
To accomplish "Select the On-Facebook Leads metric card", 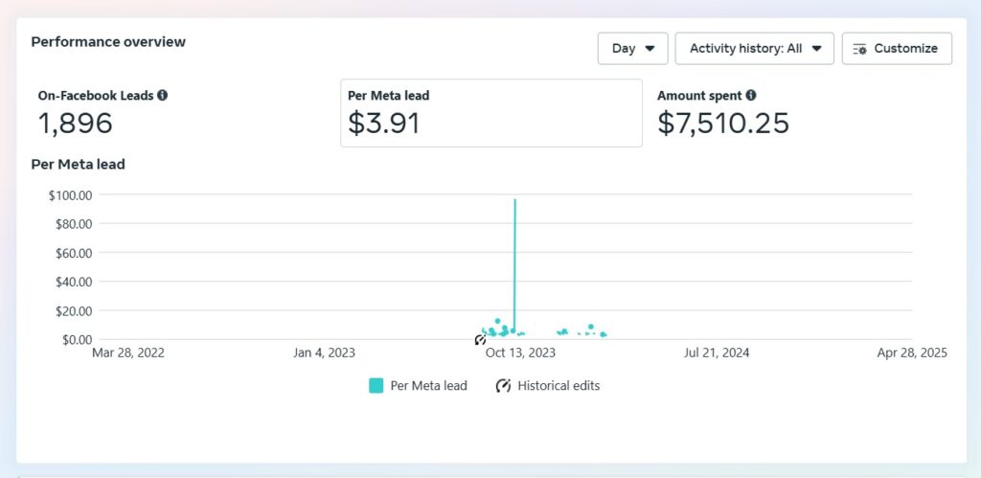I will pyautogui.click(x=183, y=113).
